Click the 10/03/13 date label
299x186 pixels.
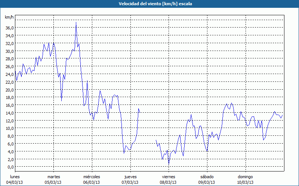coord(245,182)
